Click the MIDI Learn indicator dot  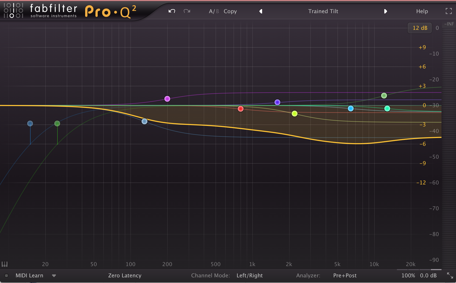6,275
